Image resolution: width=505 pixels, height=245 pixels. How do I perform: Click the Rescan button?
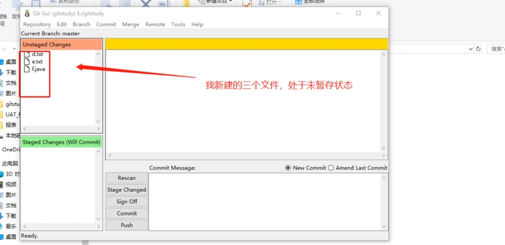point(127,178)
